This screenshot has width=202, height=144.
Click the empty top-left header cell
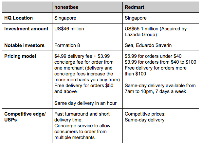[x=27, y=7]
